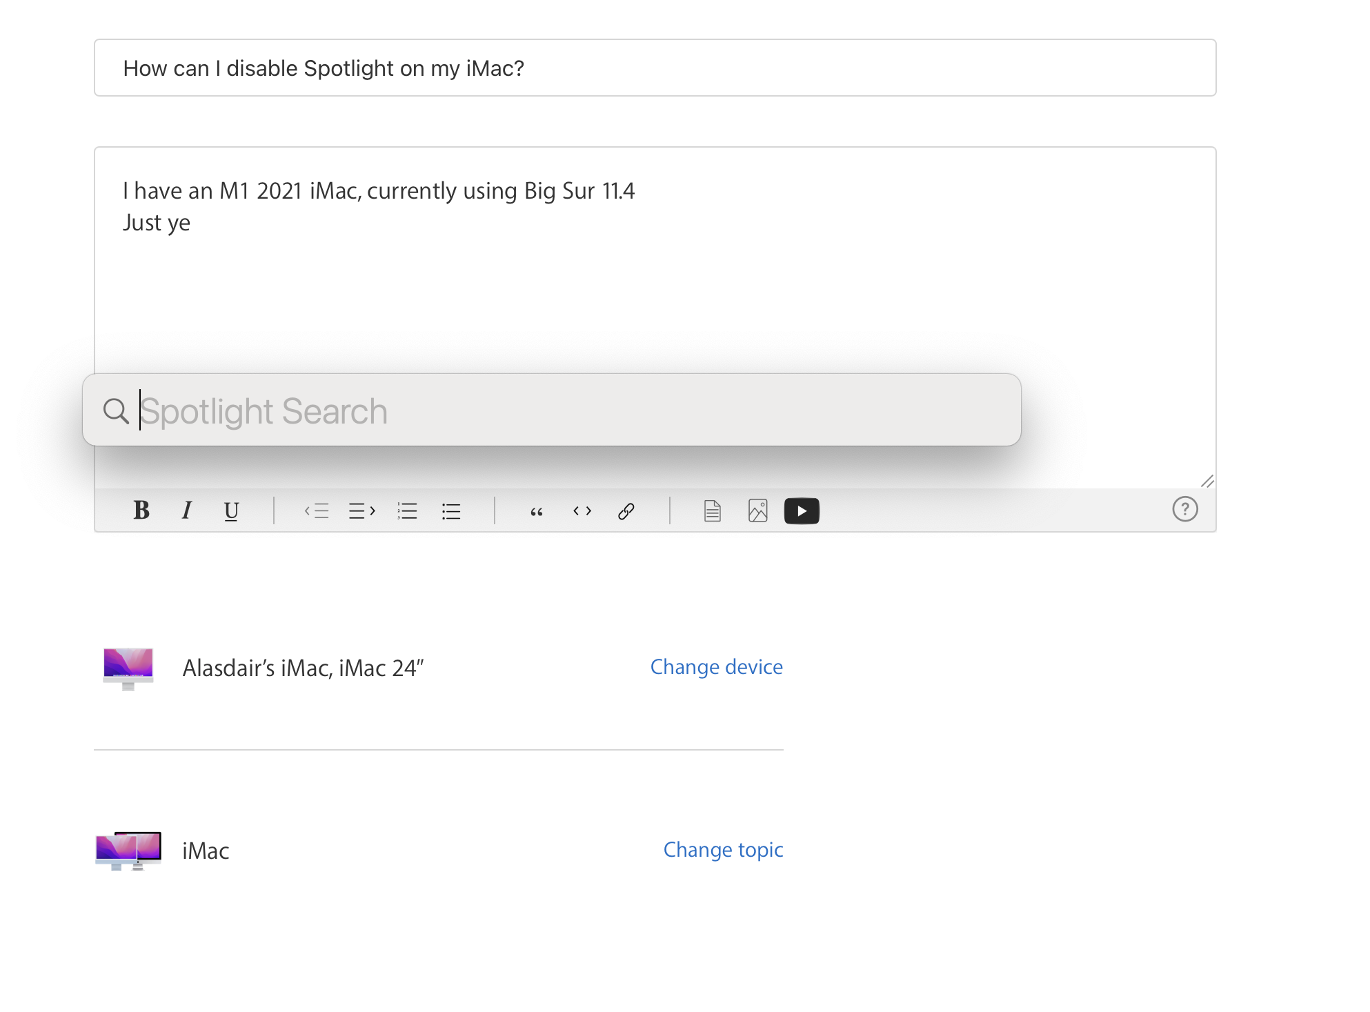Insert a hyperlink with the link icon
This screenshot has height=1012, width=1370.
click(626, 511)
